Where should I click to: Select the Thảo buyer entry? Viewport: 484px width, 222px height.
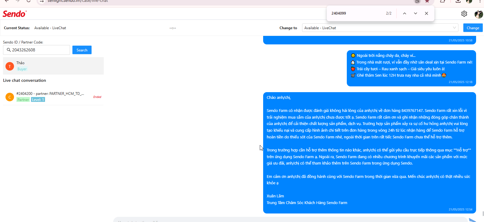53,66
